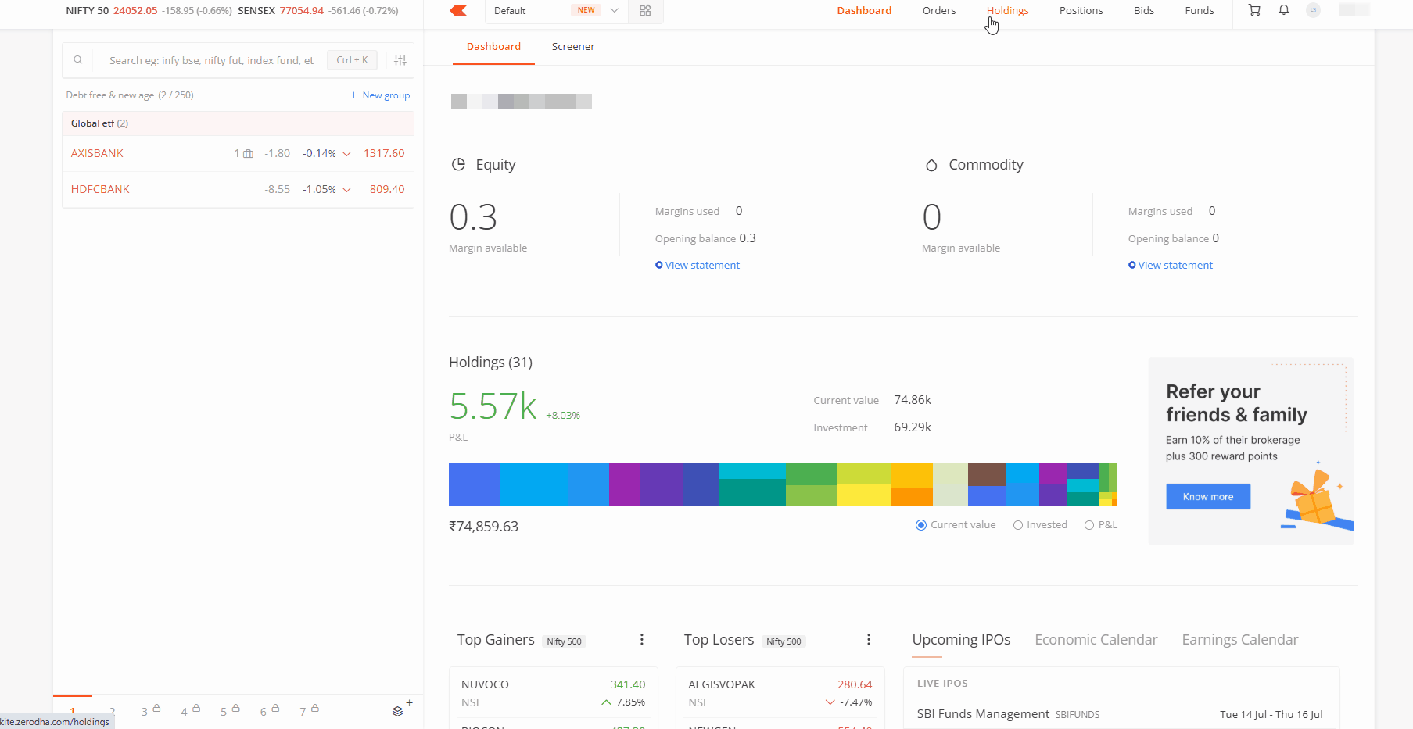Viewport: 1413px width, 729px height.
Task: Open Top Gainers Nifty 500 selector
Action: pyautogui.click(x=564, y=641)
